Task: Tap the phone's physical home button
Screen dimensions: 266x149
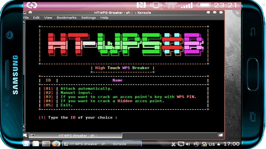Action: point(253,74)
